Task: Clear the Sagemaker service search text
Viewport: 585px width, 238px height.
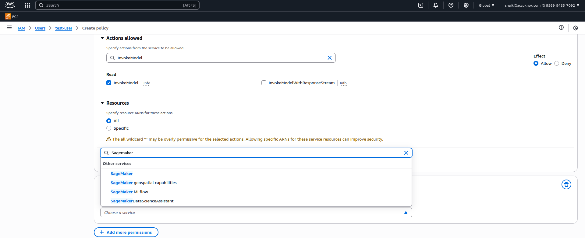Action: pyautogui.click(x=406, y=153)
